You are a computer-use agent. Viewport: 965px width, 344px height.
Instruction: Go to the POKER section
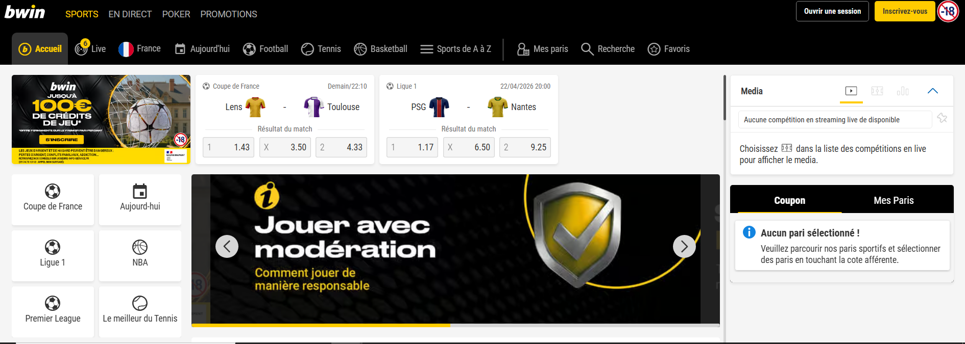point(176,14)
